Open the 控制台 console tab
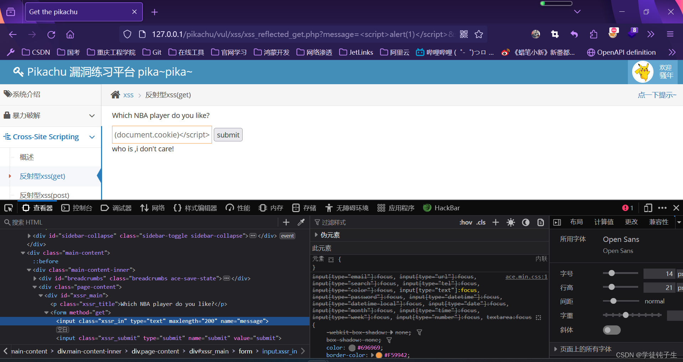The height and width of the screenshot is (362, 683). [x=77, y=208]
